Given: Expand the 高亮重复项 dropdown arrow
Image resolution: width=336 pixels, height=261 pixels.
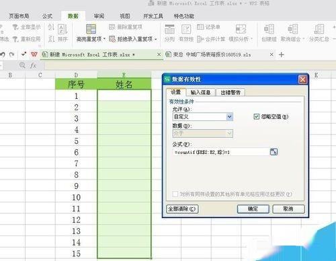Looking at the screenshot, I should [x=104, y=39].
